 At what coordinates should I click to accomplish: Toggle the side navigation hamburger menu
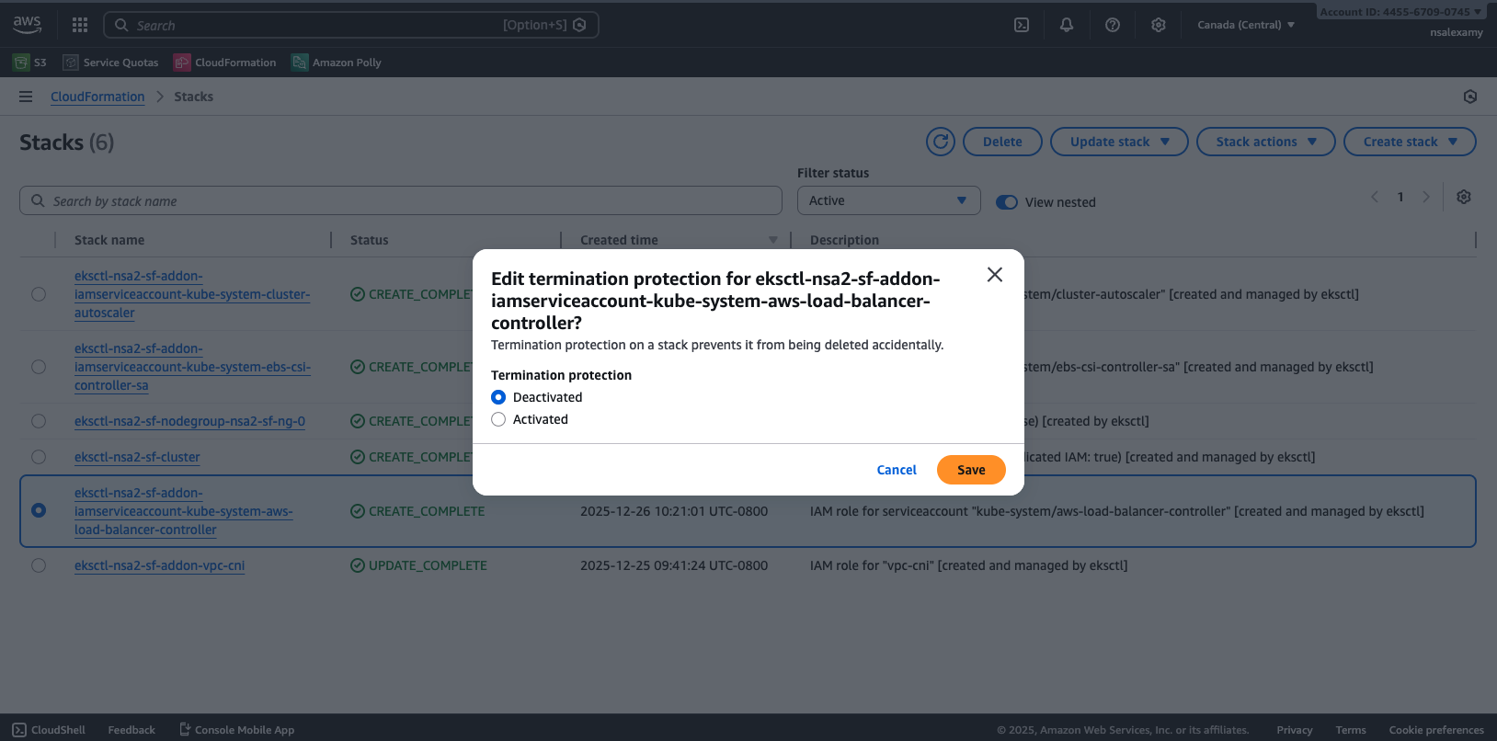pyautogui.click(x=26, y=97)
